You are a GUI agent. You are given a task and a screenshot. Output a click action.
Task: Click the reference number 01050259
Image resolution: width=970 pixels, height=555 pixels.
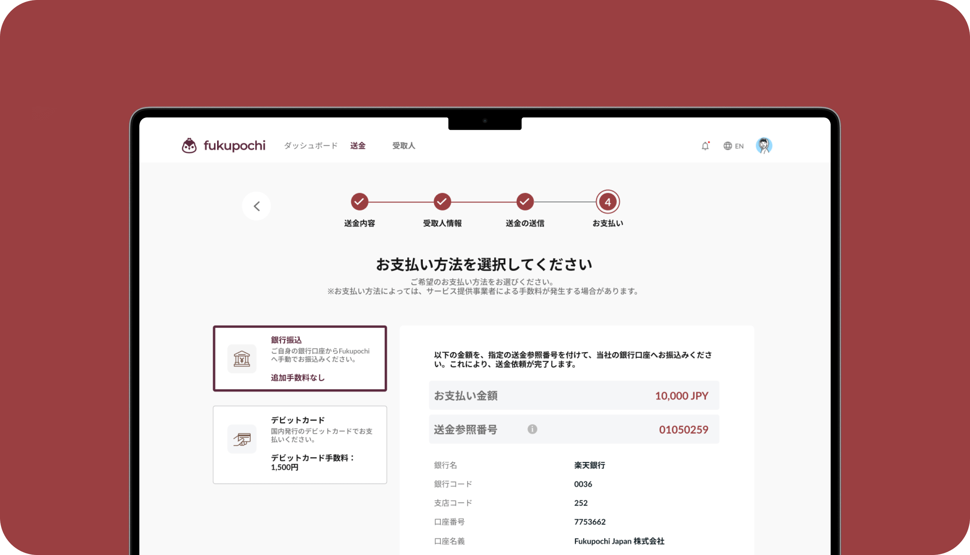tap(683, 430)
